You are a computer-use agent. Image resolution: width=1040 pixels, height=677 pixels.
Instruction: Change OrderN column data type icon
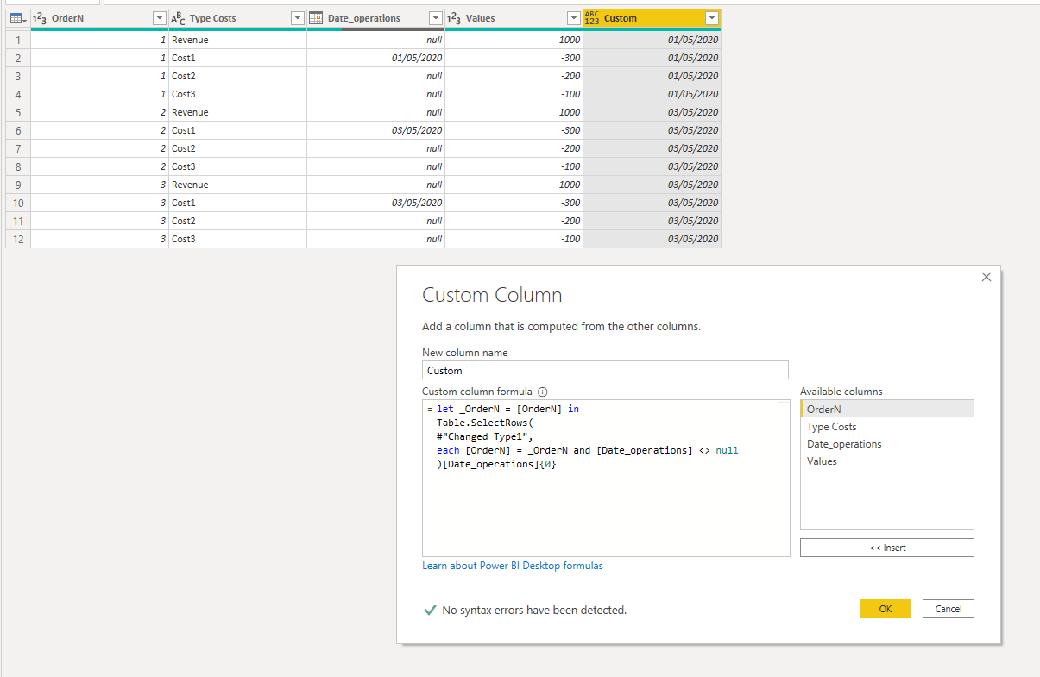[40, 18]
